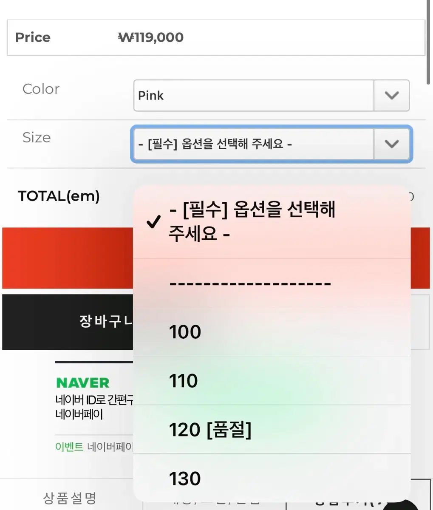Viewport: 433px width, 510px height.
Task: Select size 100 from the list
Action: click(272, 332)
